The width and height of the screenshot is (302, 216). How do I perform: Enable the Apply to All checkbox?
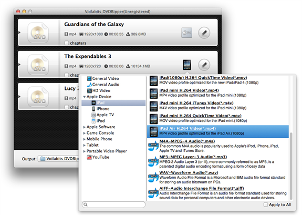pyautogui.click(x=266, y=204)
